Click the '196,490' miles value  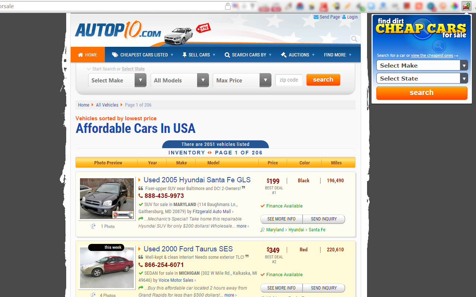pos(335,181)
